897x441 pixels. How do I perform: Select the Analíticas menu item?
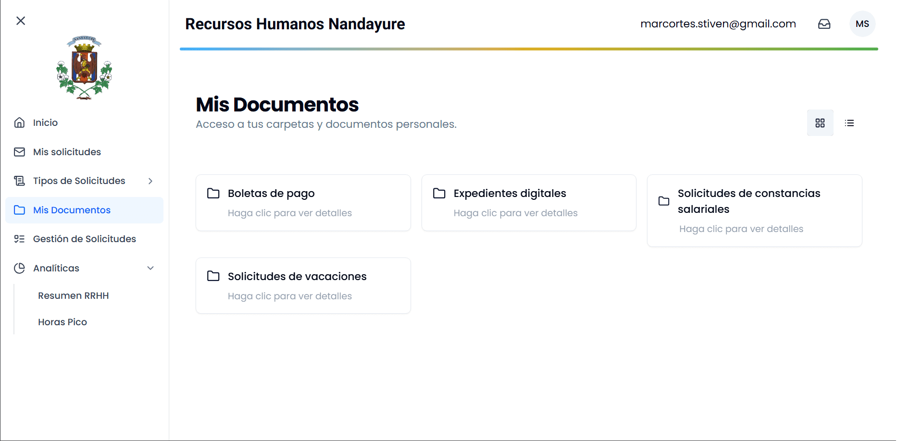pyautogui.click(x=84, y=268)
